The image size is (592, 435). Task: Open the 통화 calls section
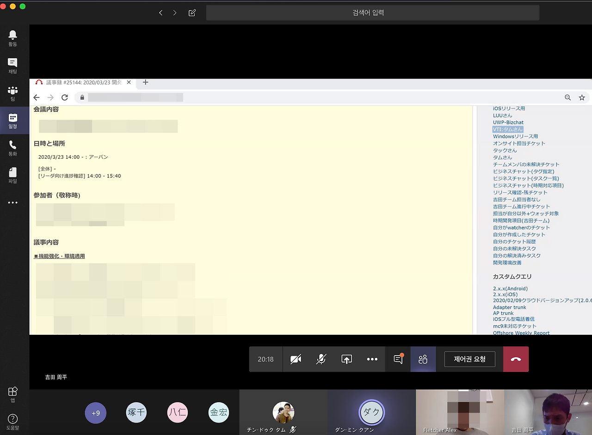[12, 148]
